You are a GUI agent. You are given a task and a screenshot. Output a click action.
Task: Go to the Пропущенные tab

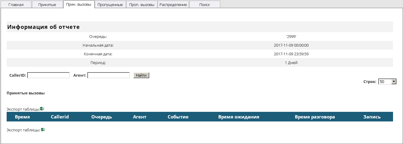110,5
